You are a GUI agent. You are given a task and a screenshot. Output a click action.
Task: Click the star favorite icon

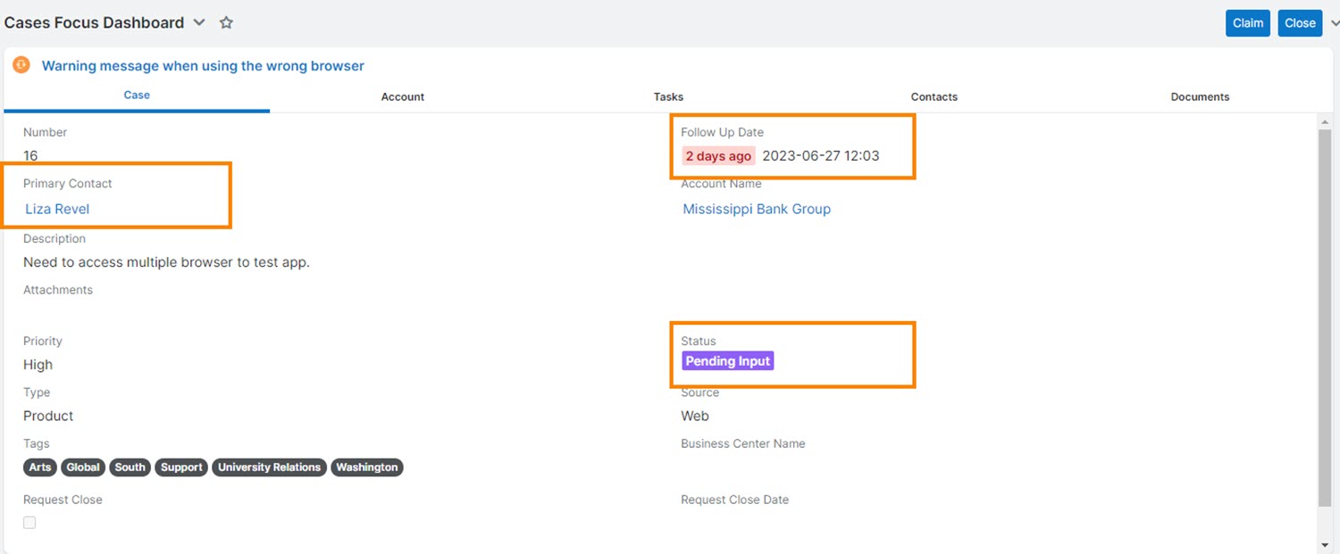pos(226,23)
